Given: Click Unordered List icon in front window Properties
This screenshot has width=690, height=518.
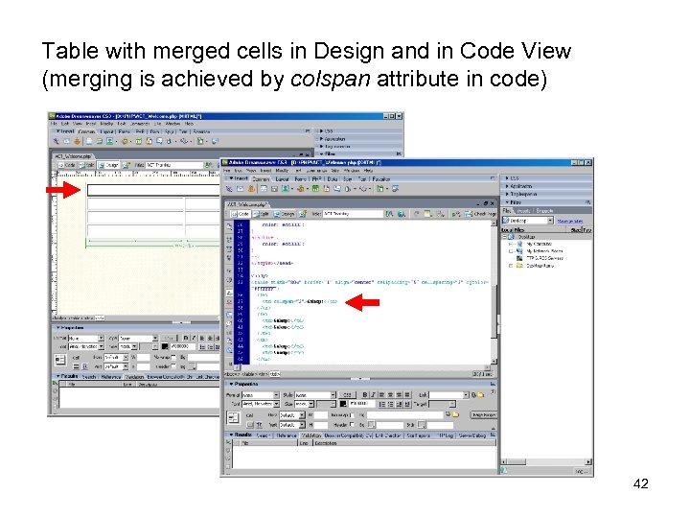Looking at the screenshot, I should point(382,404).
